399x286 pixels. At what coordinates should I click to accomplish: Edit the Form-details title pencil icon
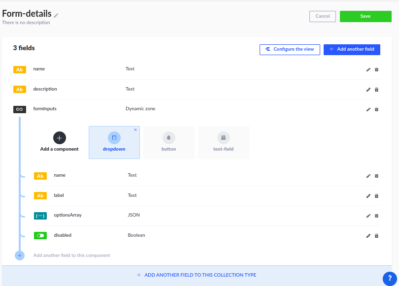[56, 15]
